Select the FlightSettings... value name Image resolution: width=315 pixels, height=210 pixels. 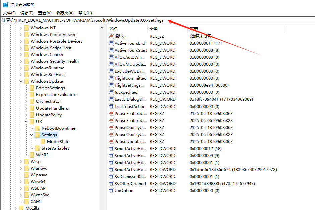point(129,85)
